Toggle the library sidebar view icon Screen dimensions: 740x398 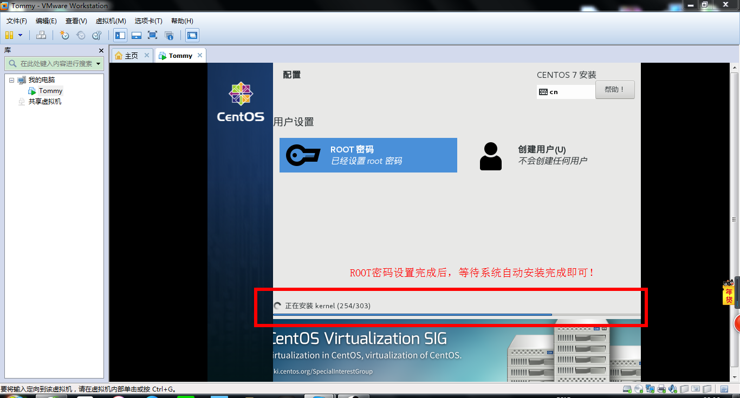click(120, 35)
